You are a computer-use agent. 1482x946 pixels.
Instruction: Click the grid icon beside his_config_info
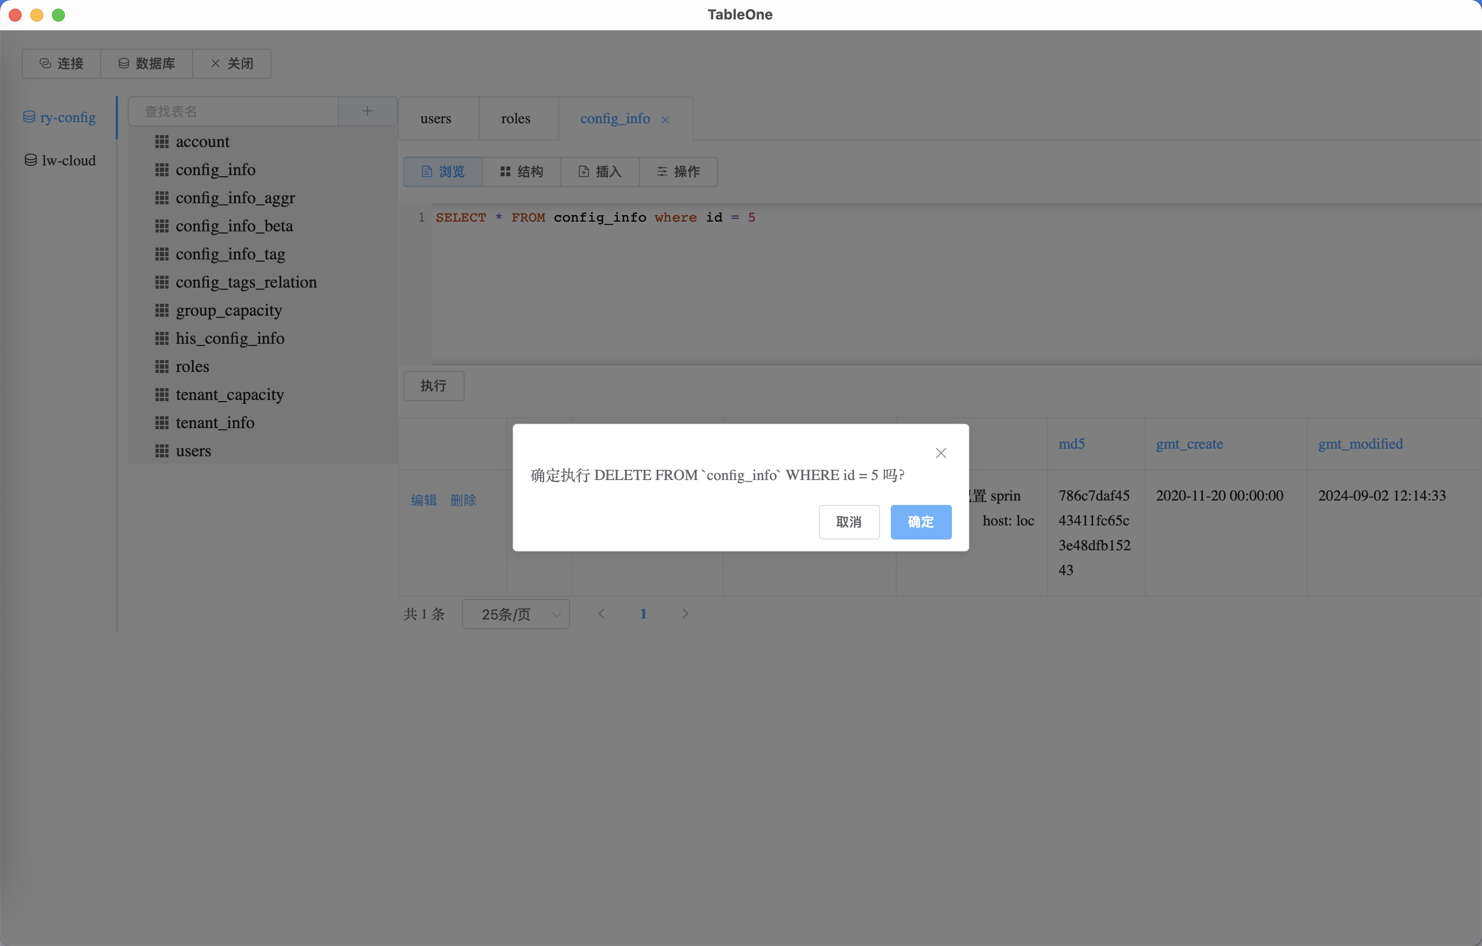(162, 338)
